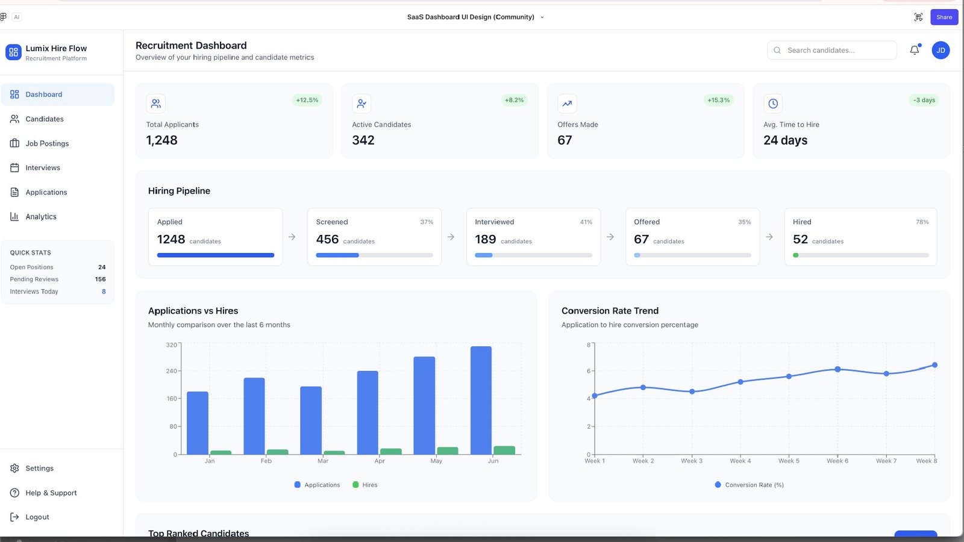Click the Screened stage progress bar
The width and height of the screenshot is (964, 542).
pyautogui.click(x=374, y=255)
